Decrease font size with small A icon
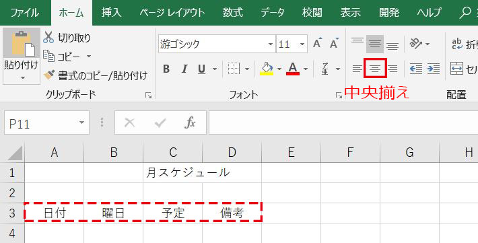This screenshot has width=478, height=243. coord(335,44)
